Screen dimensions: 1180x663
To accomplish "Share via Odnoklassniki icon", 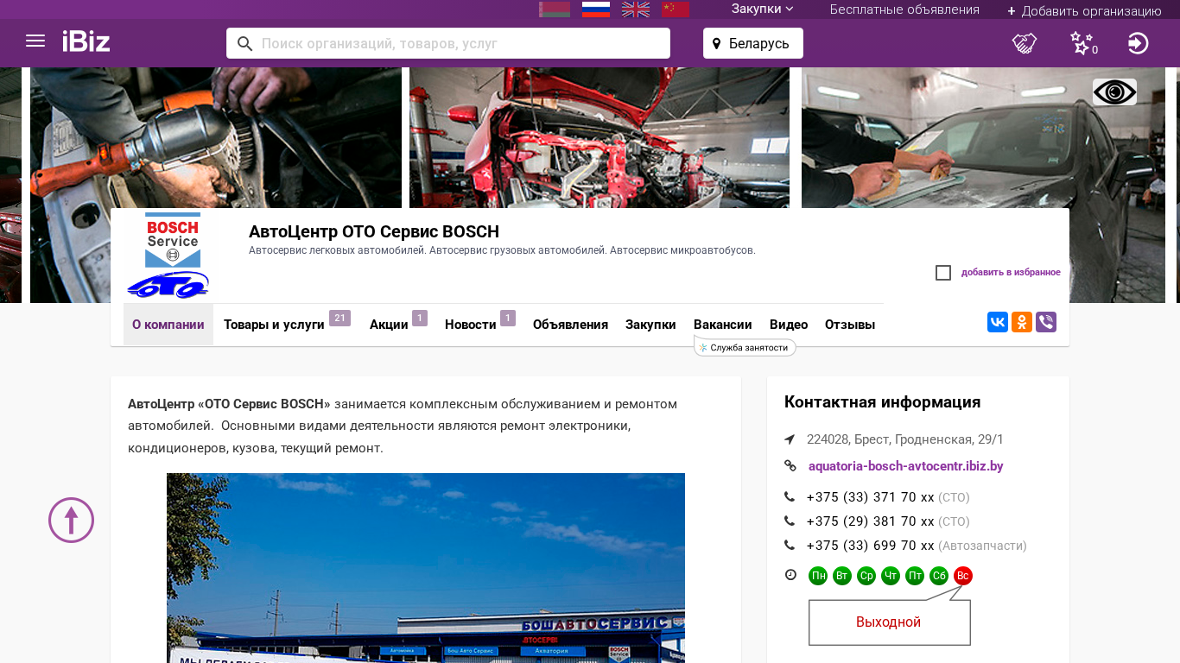I will click(1022, 323).
